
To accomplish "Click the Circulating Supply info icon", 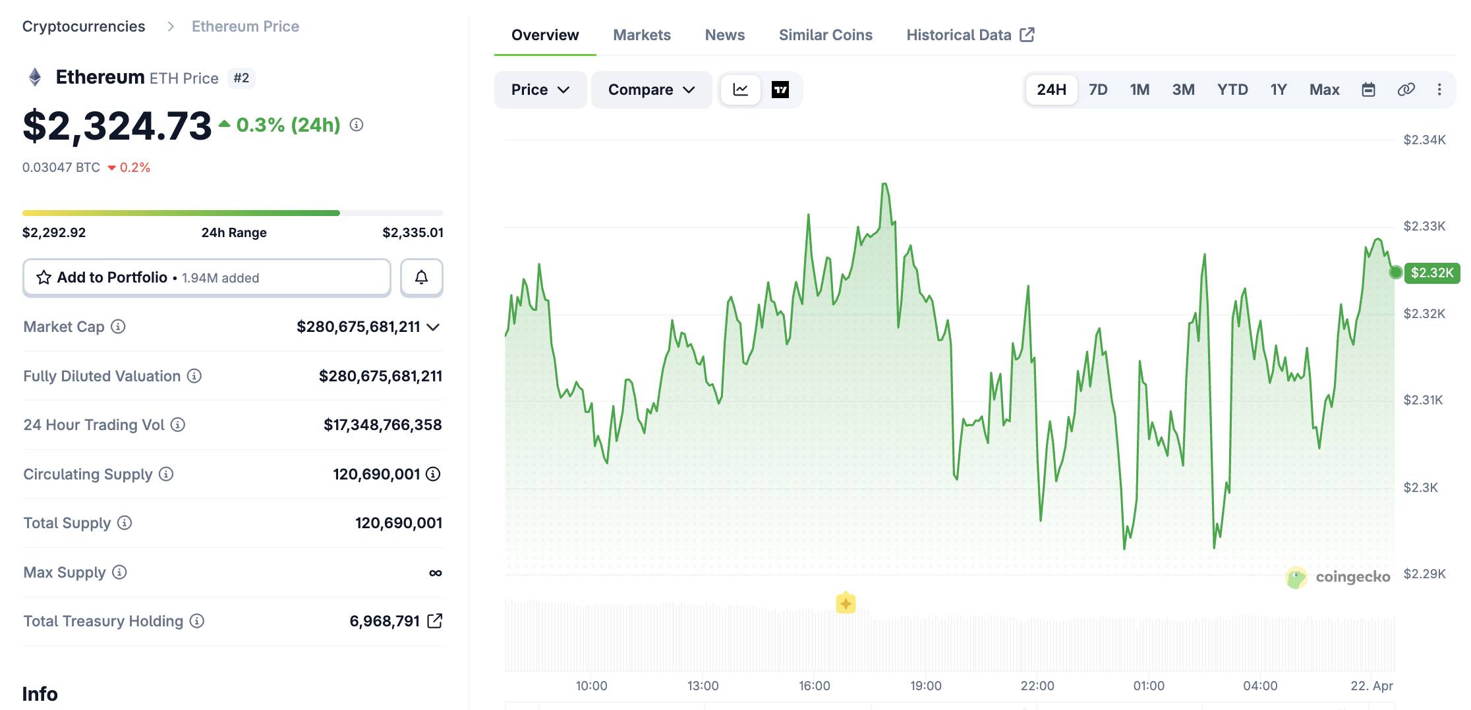I will (x=166, y=474).
